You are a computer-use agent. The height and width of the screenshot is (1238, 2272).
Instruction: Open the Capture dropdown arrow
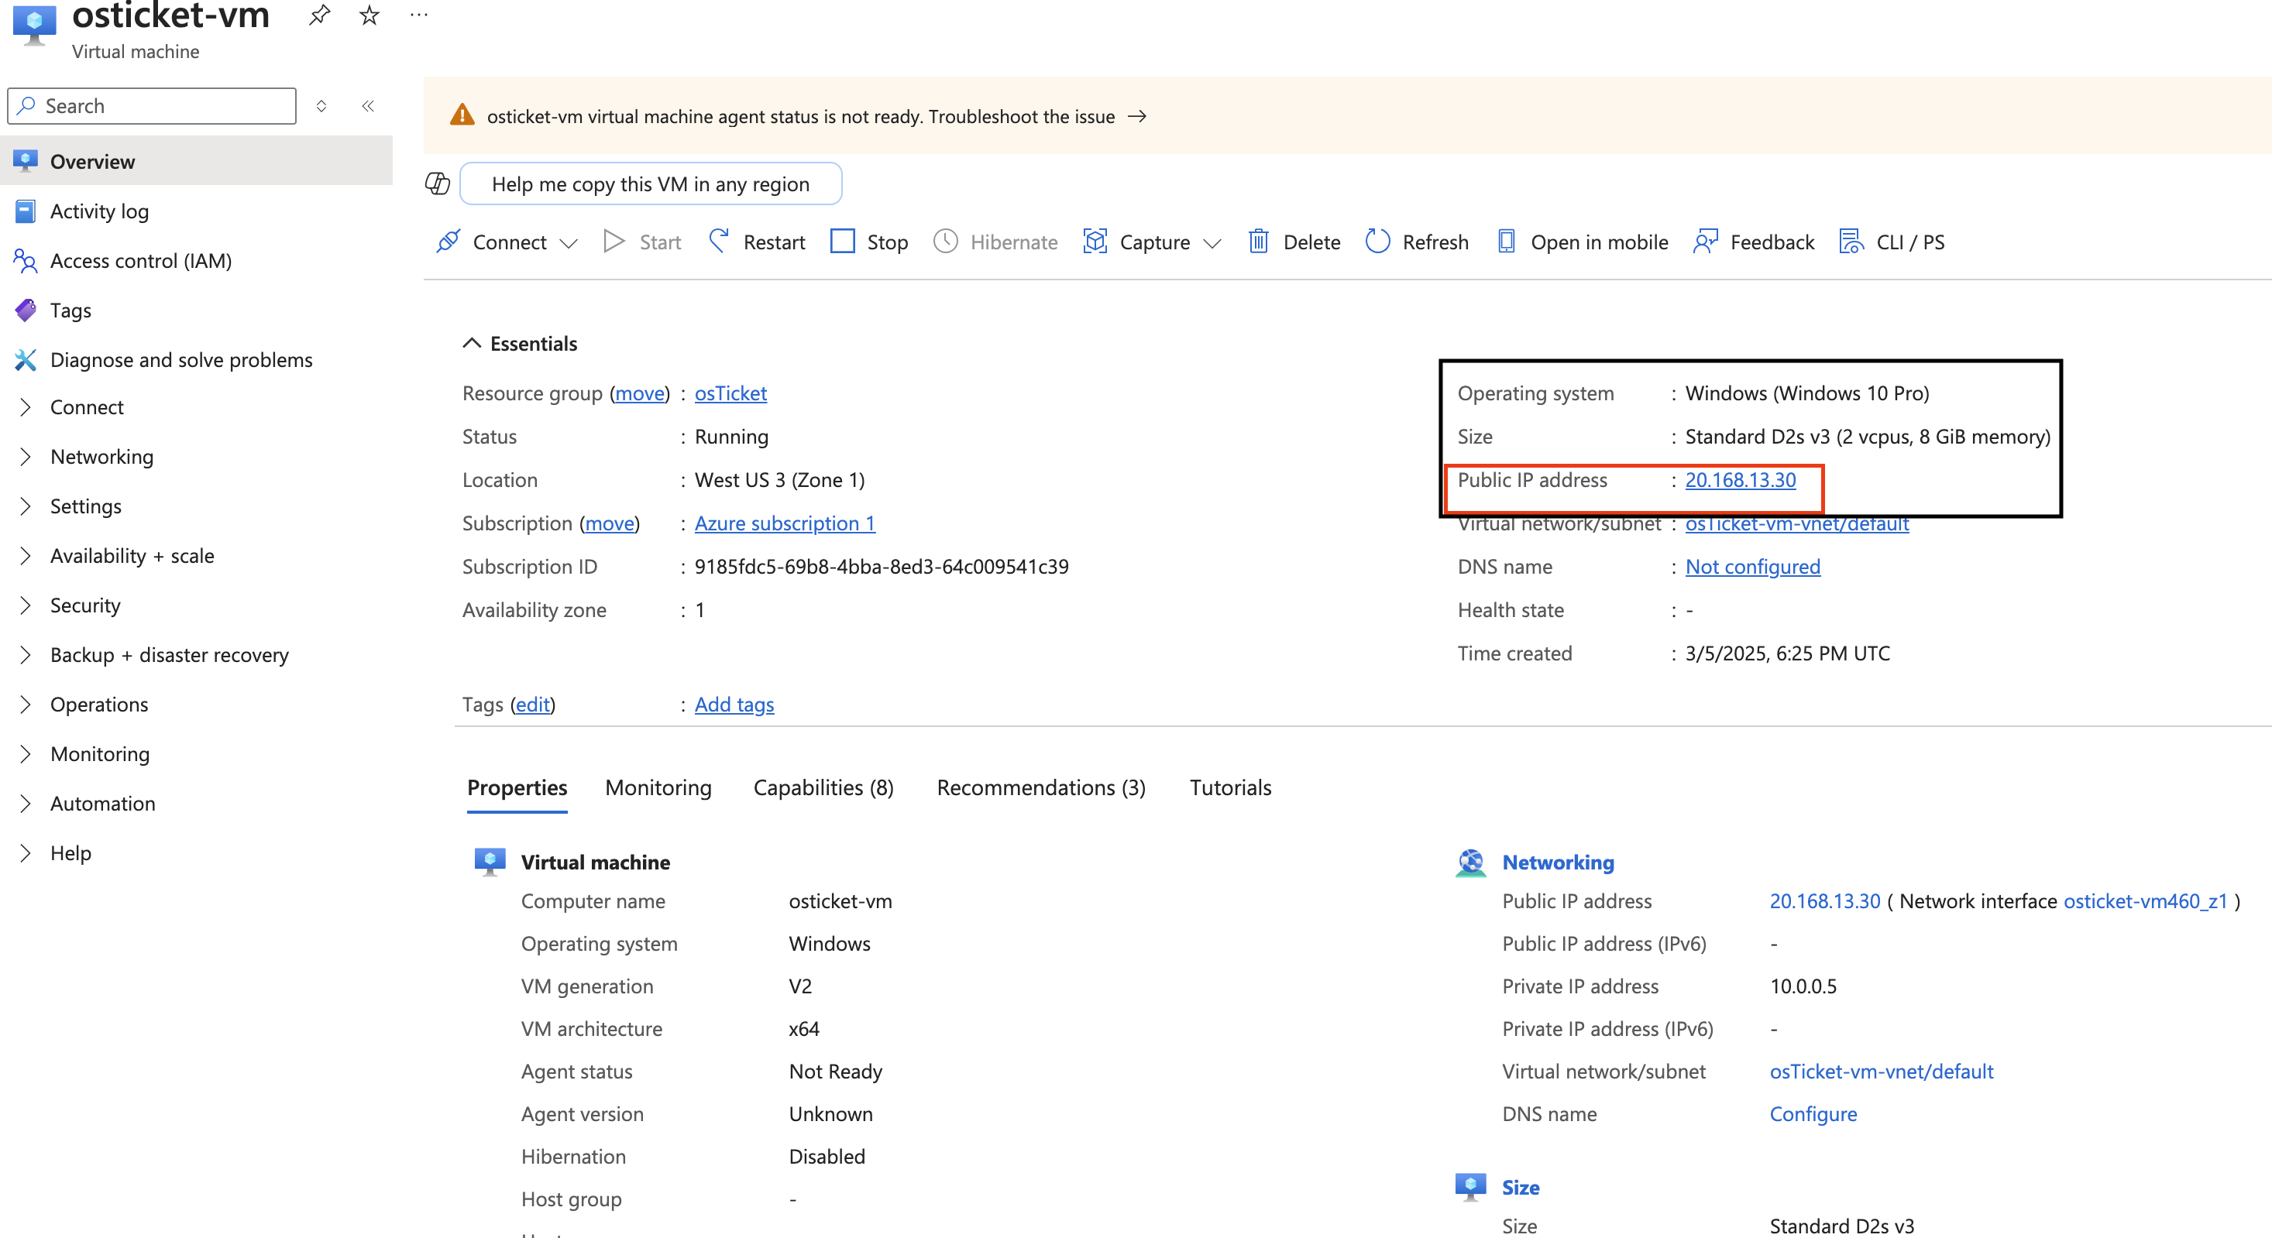coord(1212,242)
